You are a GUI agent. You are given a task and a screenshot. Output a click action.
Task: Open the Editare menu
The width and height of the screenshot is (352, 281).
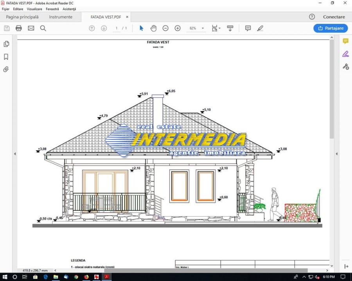(18, 9)
